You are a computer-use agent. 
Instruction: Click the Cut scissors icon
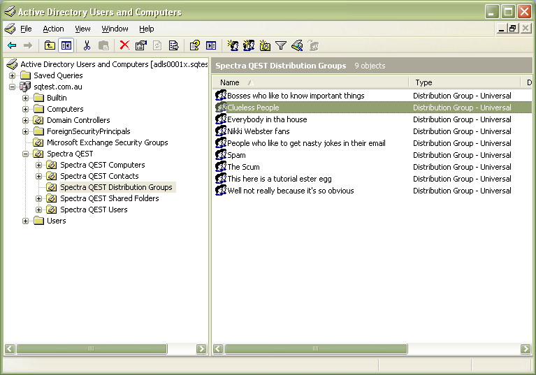click(x=87, y=45)
